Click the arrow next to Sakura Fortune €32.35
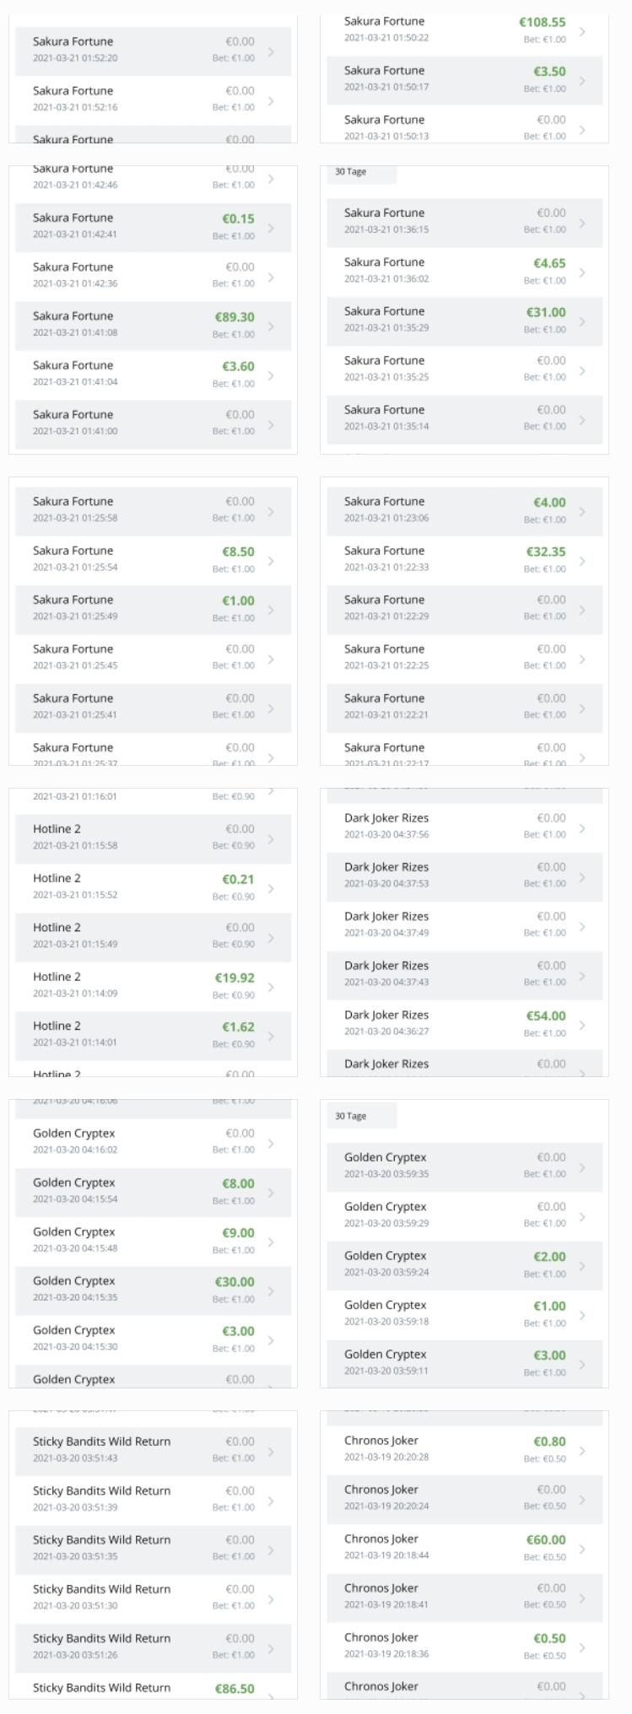This screenshot has height=1714, width=632. [x=581, y=560]
